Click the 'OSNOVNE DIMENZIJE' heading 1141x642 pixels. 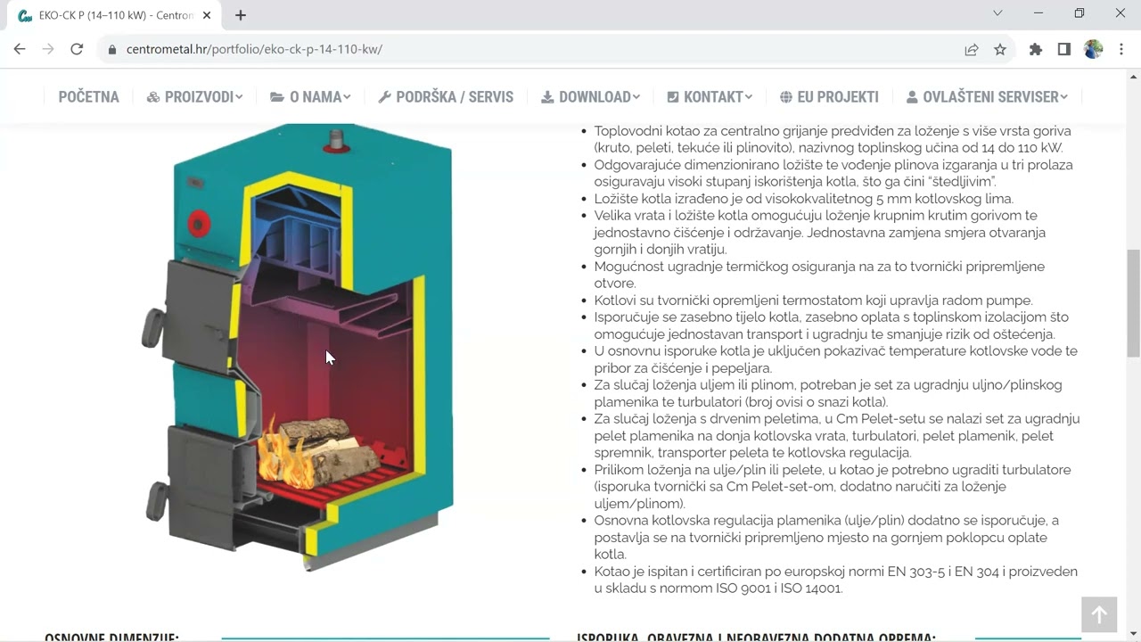pos(111,637)
